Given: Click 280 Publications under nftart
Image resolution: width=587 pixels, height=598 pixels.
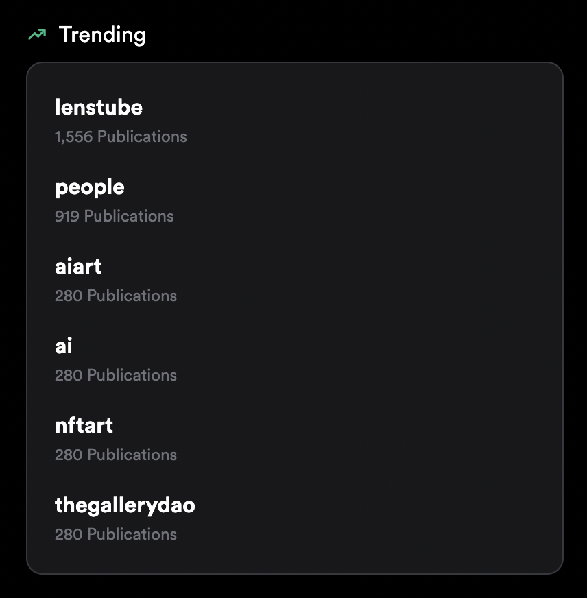Looking at the screenshot, I should [x=116, y=455].
